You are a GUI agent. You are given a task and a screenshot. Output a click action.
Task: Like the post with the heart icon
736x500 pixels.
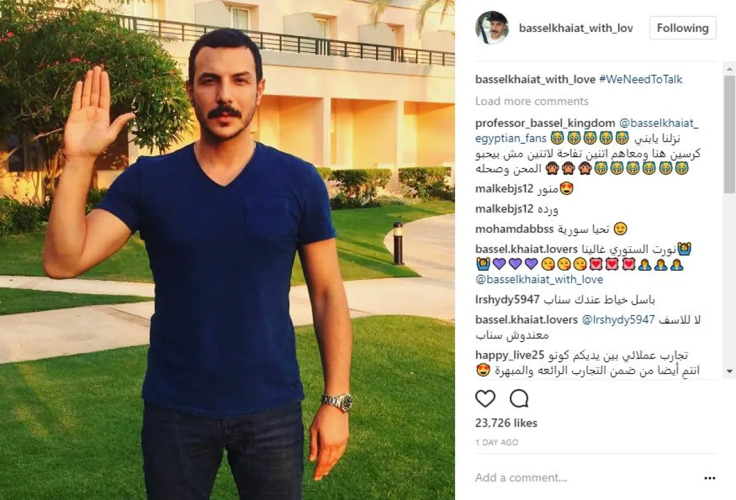485,398
